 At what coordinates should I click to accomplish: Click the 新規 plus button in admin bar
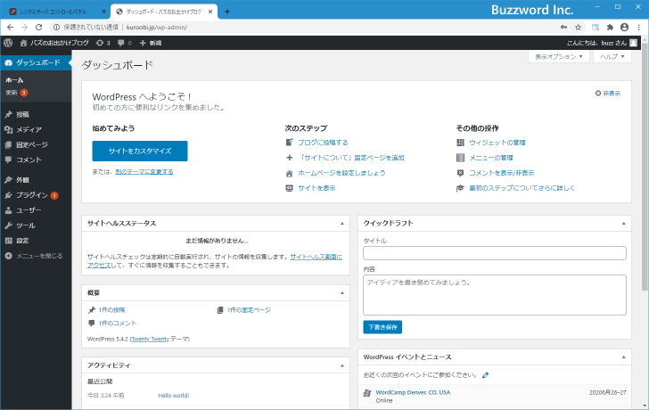point(151,43)
